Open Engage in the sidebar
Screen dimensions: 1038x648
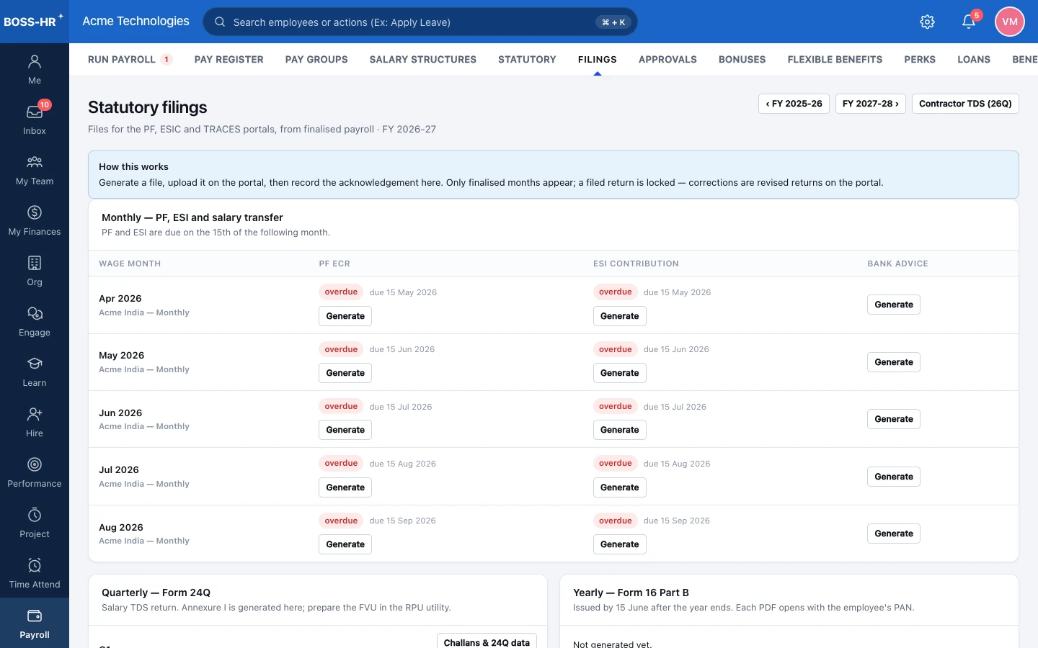pyautogui.click(x=35, y=321)
